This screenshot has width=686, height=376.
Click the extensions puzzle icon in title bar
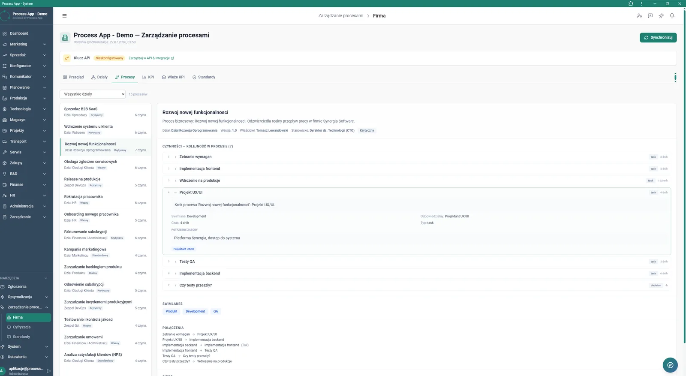[x=631, y=3]
